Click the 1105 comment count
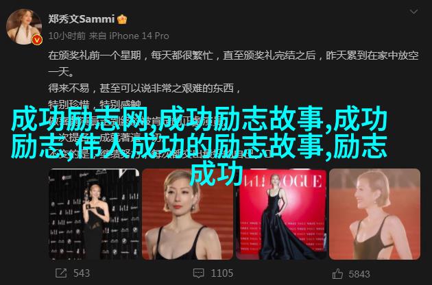The height and width of the screenshot is (285, 432). click(222, 273)
